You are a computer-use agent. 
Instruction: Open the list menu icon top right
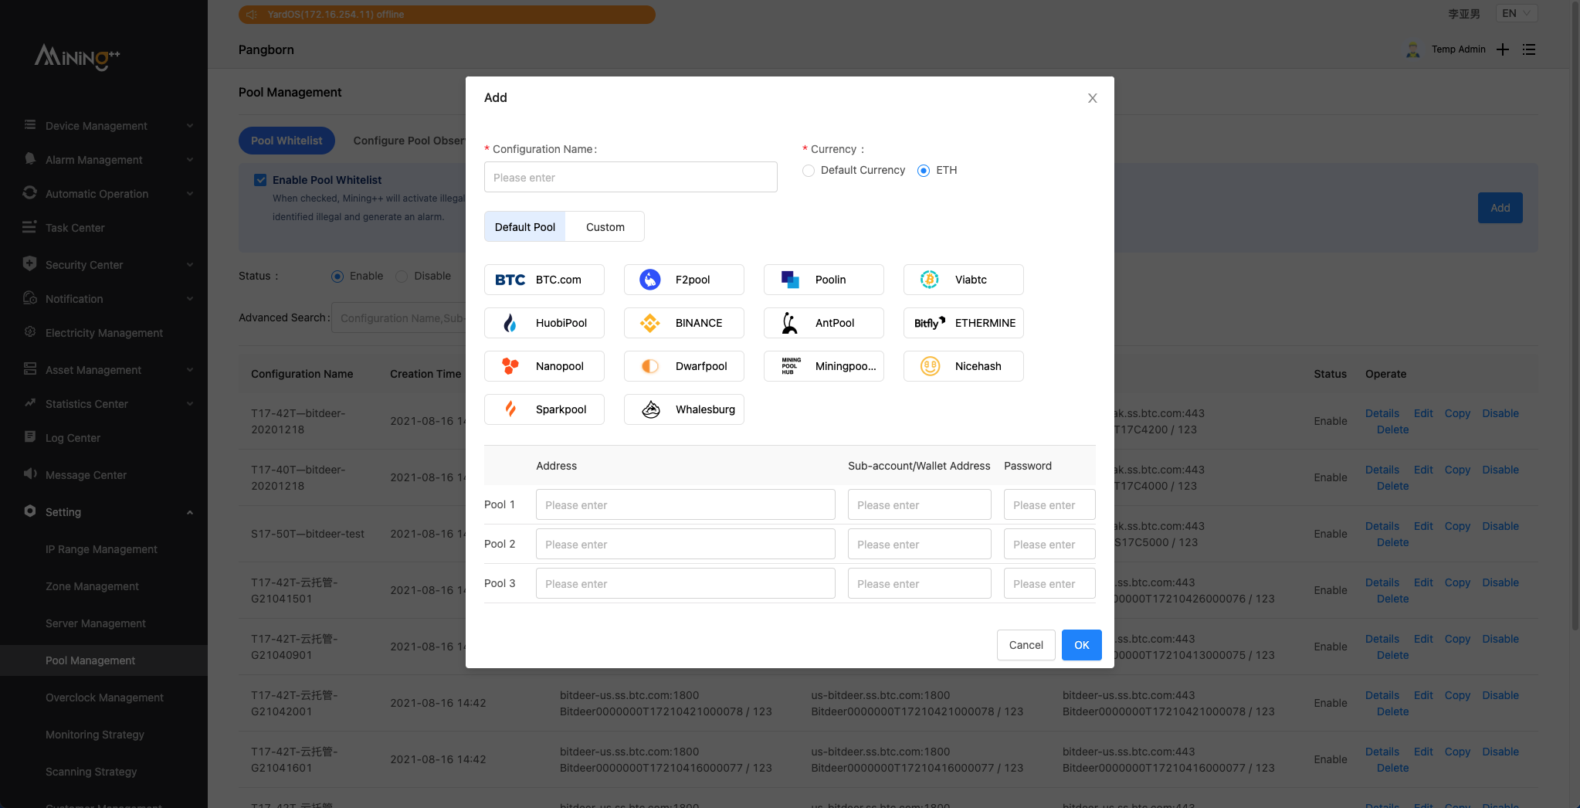click(x=1529, y=49)
